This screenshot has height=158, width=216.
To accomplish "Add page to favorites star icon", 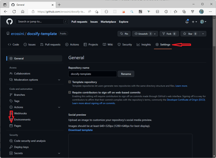I will [x=97, y=12].
